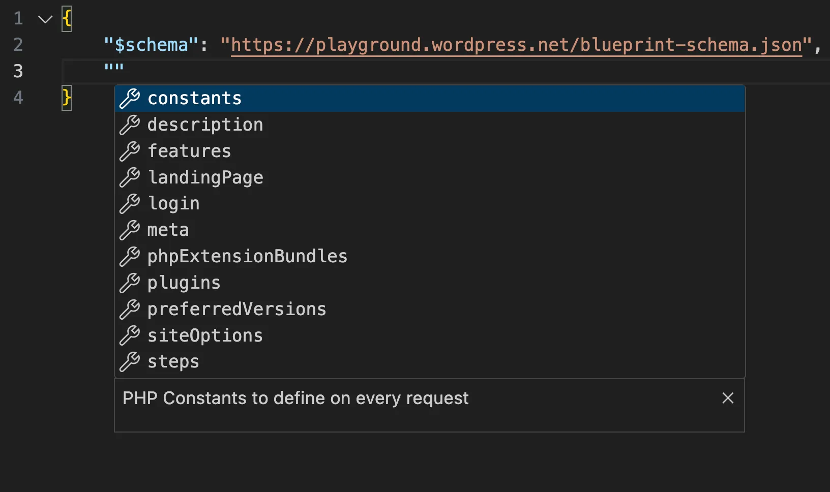Click the wrench icon next to meta

coord(130,230)
